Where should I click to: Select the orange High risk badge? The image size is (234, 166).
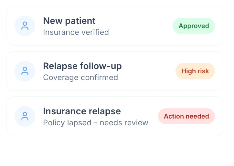[195, 71]
